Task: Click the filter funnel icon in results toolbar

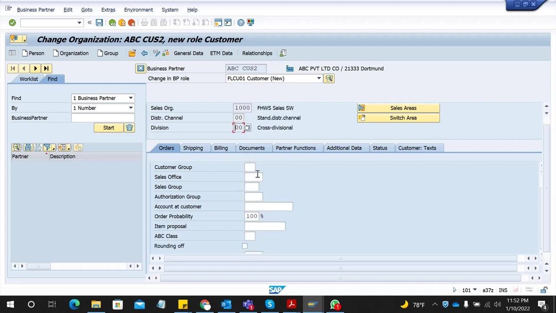Action: click(48, 147)
